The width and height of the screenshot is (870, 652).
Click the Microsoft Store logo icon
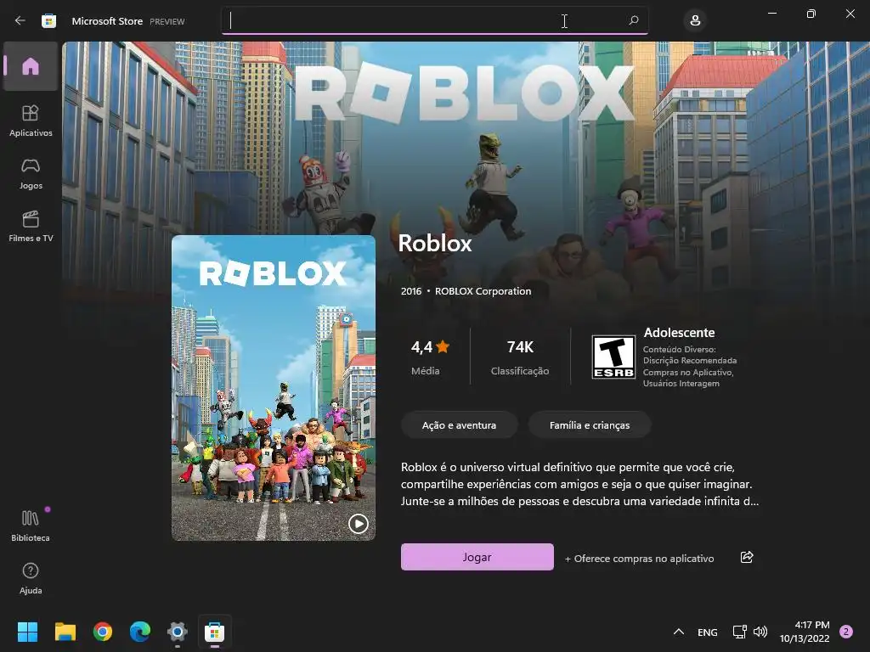point(48,21)
